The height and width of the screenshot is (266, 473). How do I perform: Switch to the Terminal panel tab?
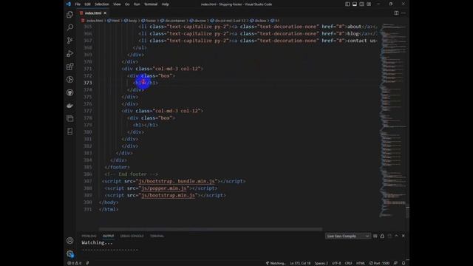point(157,236)
